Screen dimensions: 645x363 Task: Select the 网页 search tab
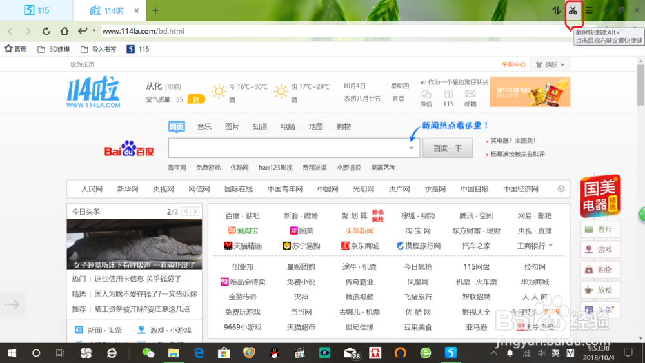[x=177, y=126]
